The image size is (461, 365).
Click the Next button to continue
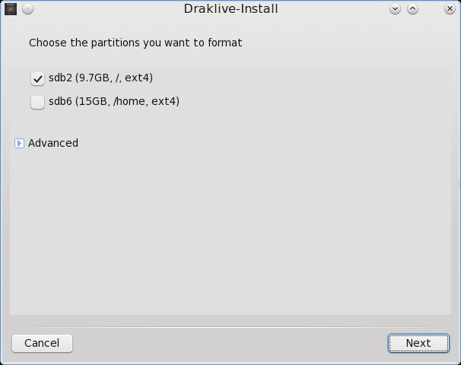(418, 343)
